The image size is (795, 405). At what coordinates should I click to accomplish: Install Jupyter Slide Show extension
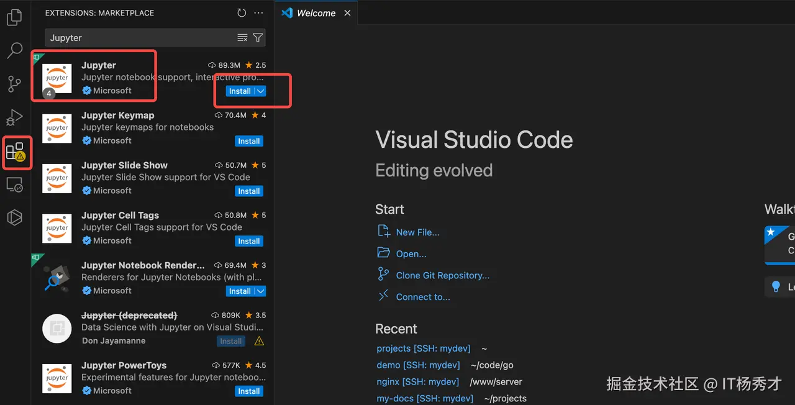click(249, 191)
